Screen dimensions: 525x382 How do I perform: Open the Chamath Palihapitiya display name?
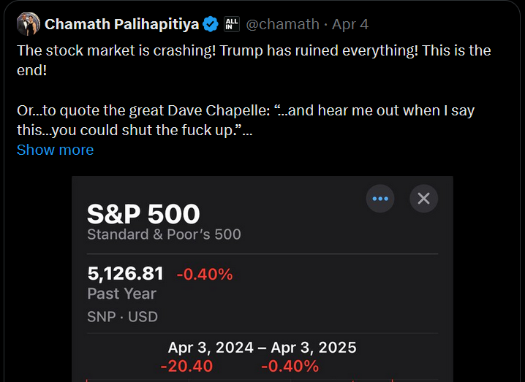point(121,24)
